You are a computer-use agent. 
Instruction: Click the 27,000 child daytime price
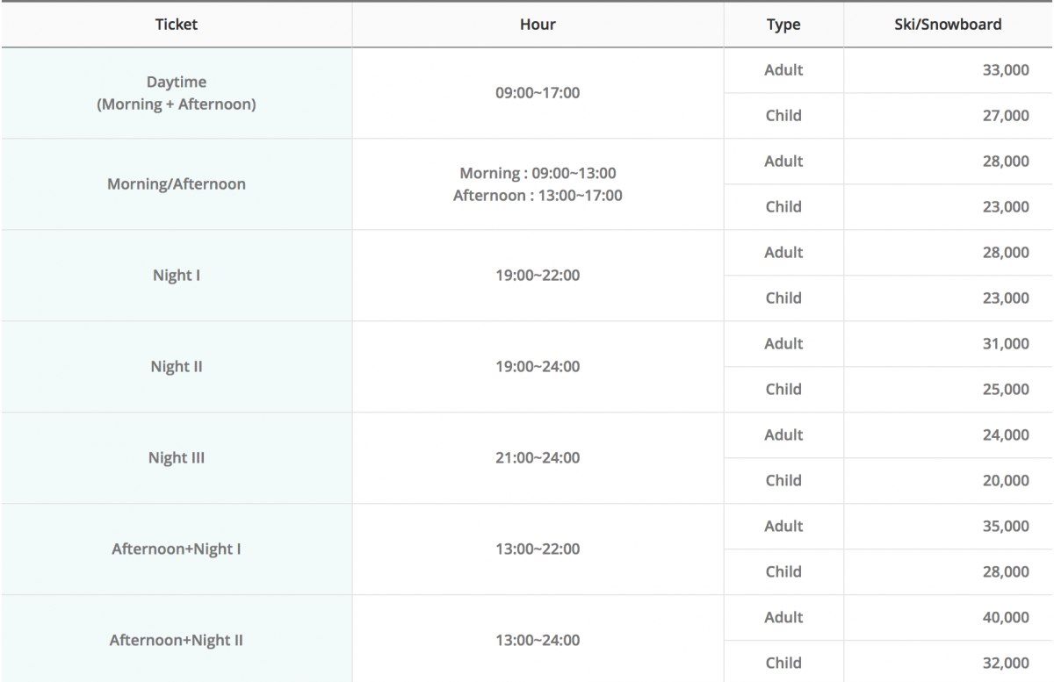click(1006, 116)
